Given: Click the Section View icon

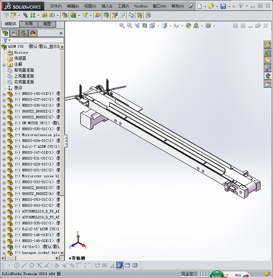Looking at the screenshot, I should pos(145,26).
